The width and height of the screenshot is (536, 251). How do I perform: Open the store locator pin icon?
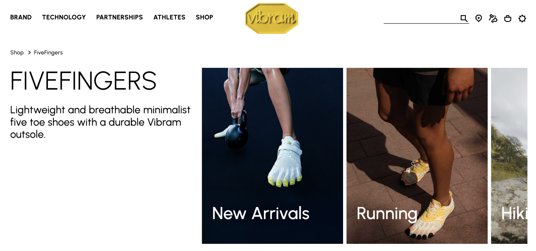[478, 18]
